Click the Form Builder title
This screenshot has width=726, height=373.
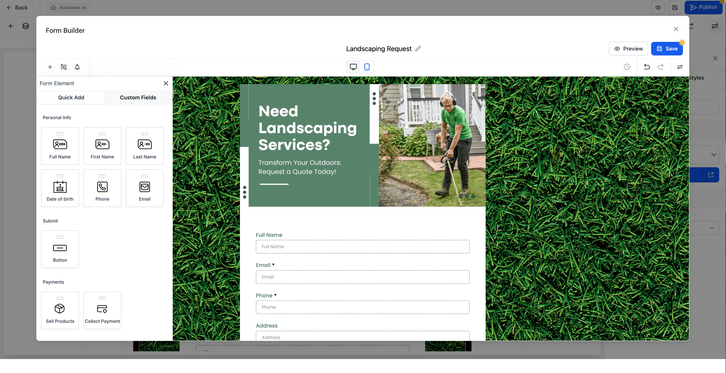point(65,31)
